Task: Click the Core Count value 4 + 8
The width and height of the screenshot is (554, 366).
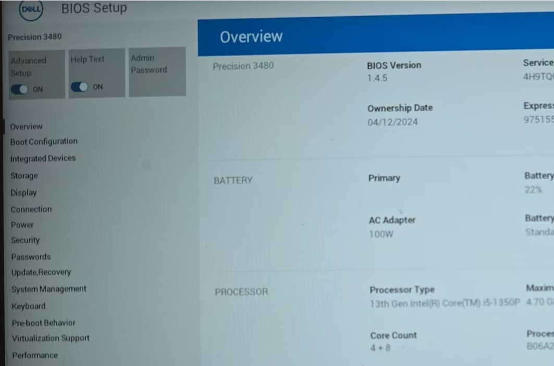Action: point(380,348)
